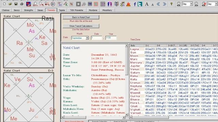Share via the Facebook icon

[135, 4]
